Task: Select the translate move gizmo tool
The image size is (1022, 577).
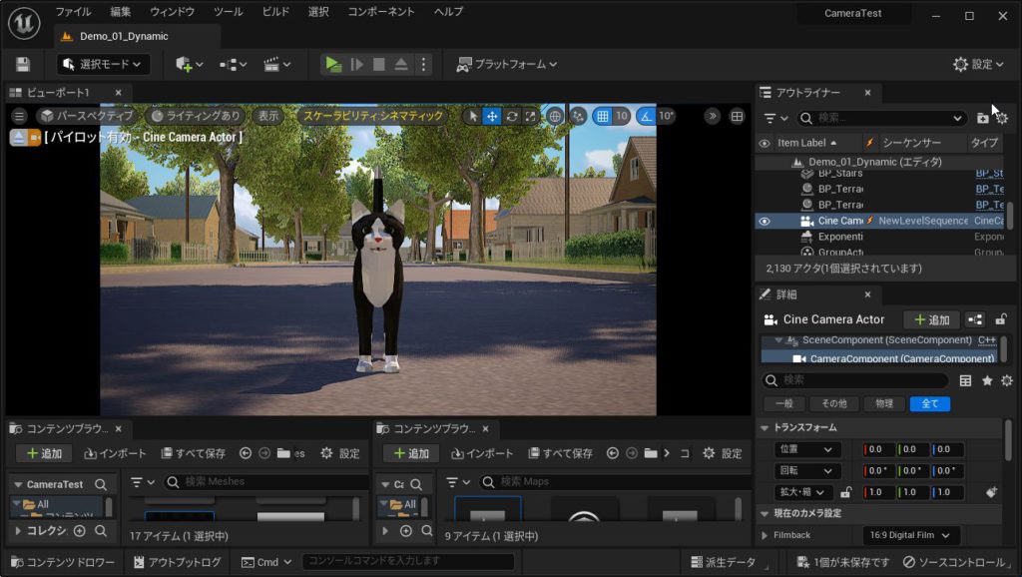Action: [x=492, y=116]
